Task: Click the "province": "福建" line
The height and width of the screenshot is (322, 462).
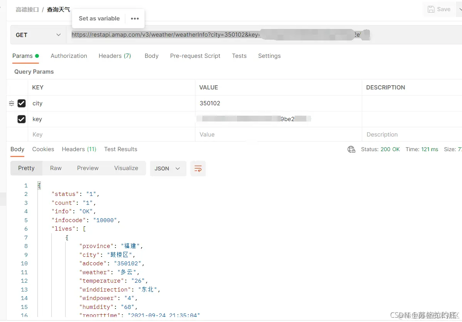Action: 111,246
